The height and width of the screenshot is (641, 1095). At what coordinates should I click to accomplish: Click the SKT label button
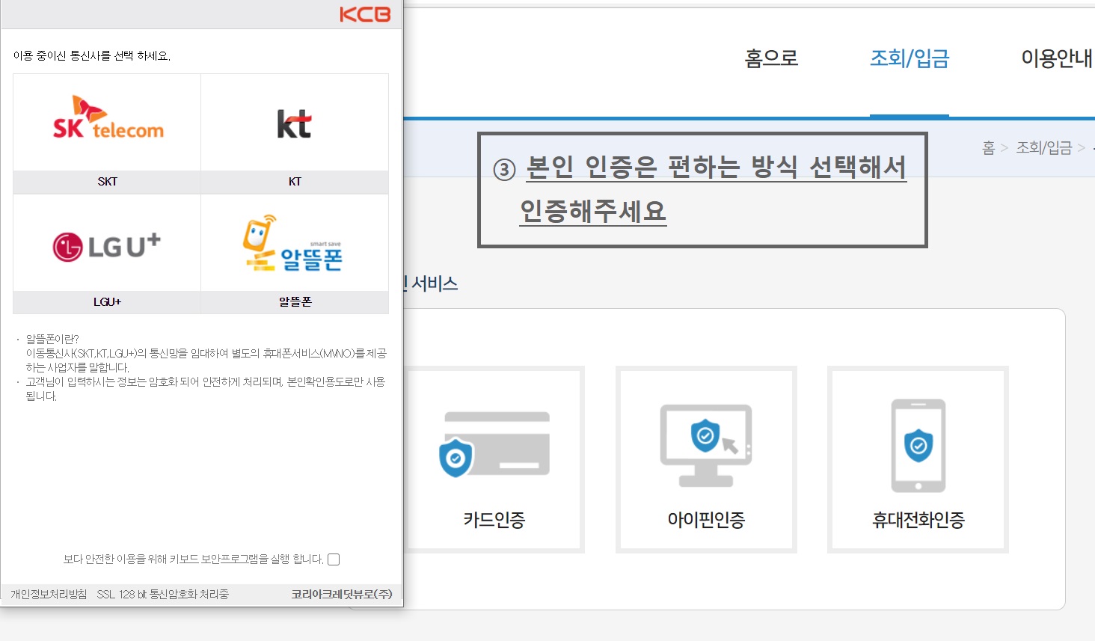[x=107, y=182]
